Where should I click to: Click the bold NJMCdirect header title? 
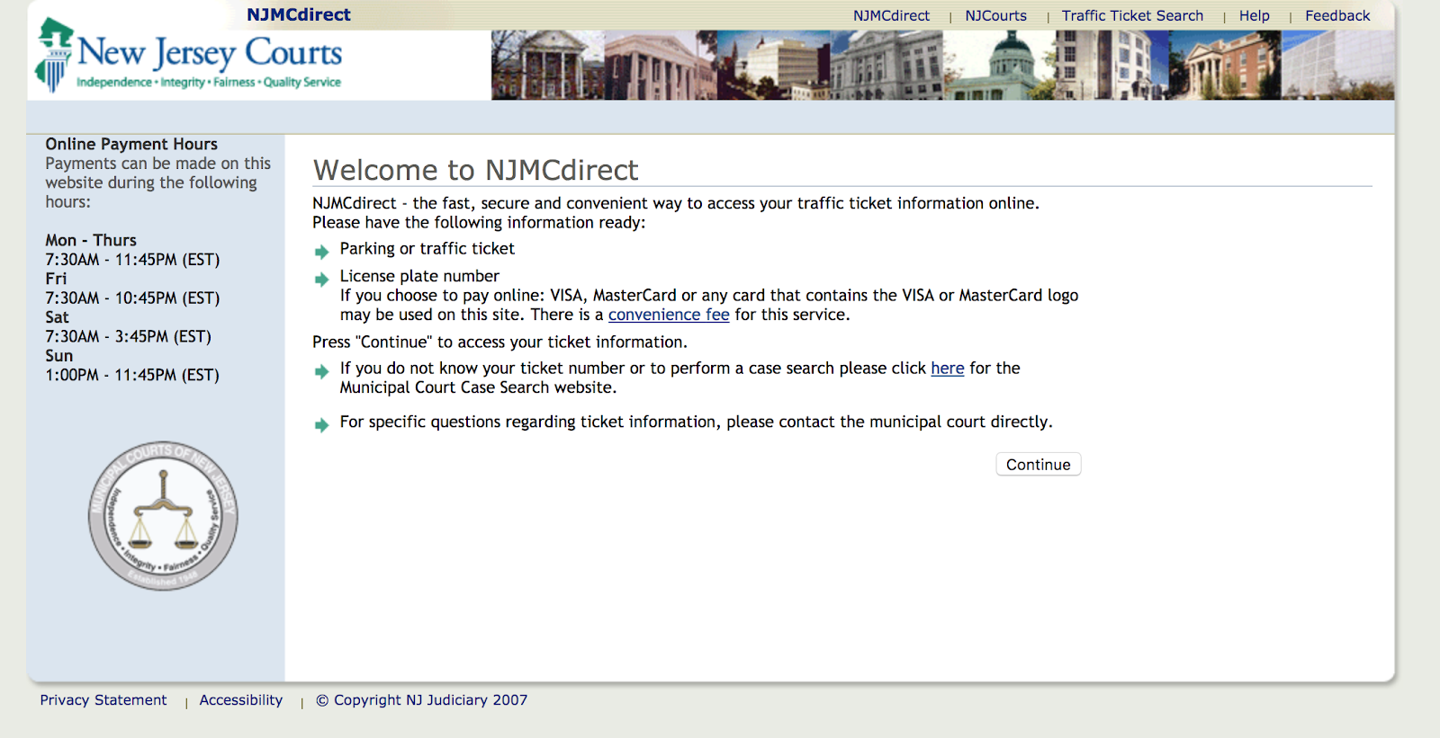point(299,14)
